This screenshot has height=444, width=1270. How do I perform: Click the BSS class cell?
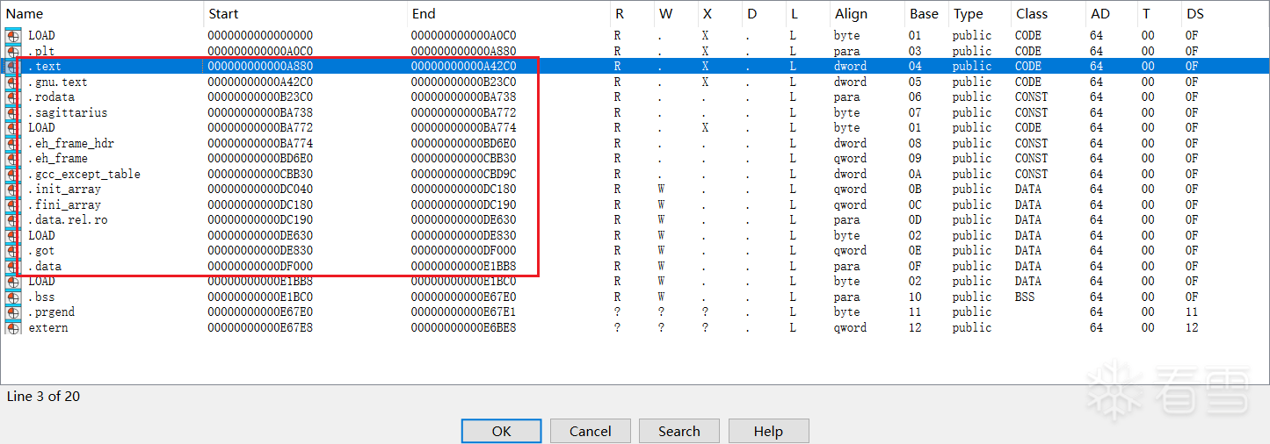pyautogui.click(x=1025, y=297)
